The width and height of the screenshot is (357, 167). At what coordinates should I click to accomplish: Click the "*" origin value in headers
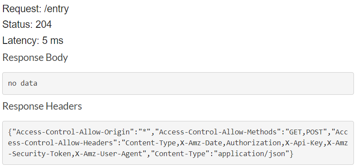[145, 132]
